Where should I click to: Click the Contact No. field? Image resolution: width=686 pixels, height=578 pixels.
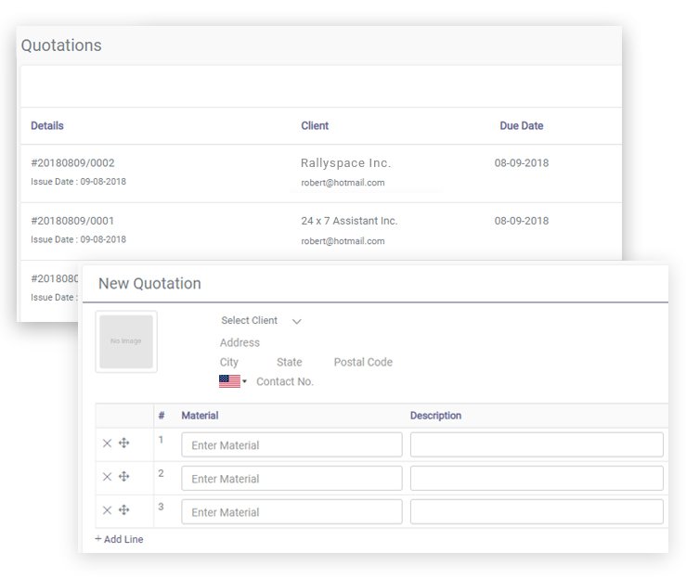(285, 381)
